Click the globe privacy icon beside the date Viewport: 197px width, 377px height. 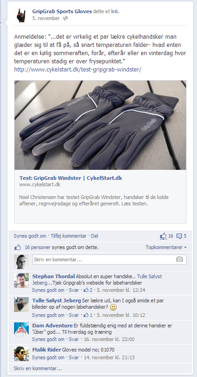[x=66, y=19]
